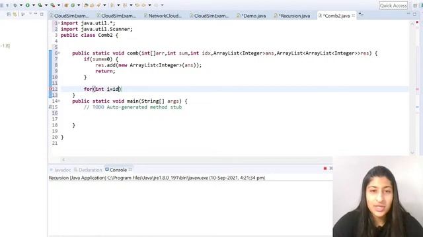This screenshot has height=237, width=423.
Task: Collapse All in Package Explorer
Action: [9, 14]
